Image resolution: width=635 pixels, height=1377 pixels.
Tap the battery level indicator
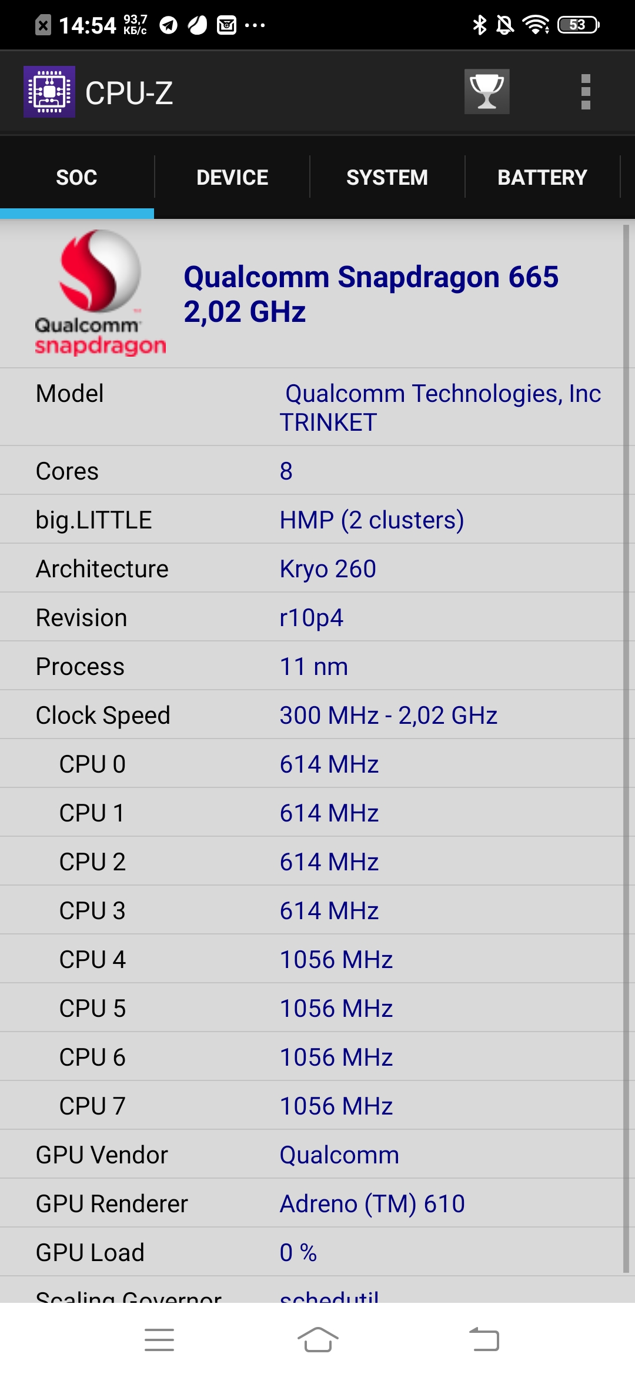point(578,25)
